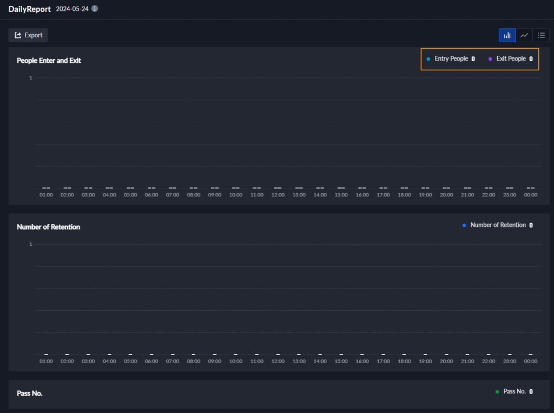This screenshot has height=413, width=554.
Task: Click 12:00 label in People Enter and Exit chart
Action: tap(278, 195)
